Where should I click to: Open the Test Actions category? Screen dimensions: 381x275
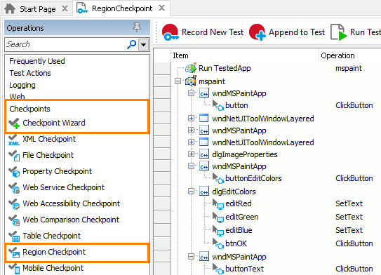click(x=30, y=73)
